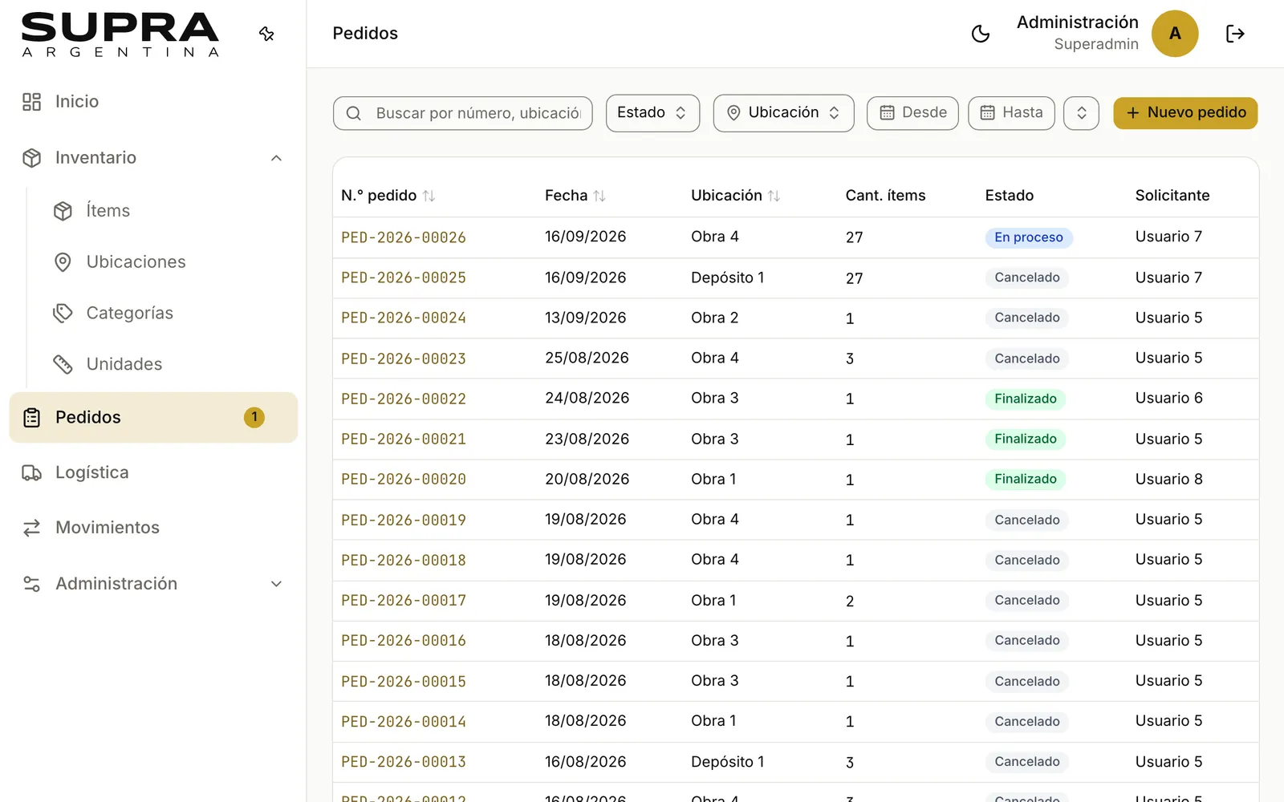
Task: Click the Logística truck icon
Action: (31, 473)
